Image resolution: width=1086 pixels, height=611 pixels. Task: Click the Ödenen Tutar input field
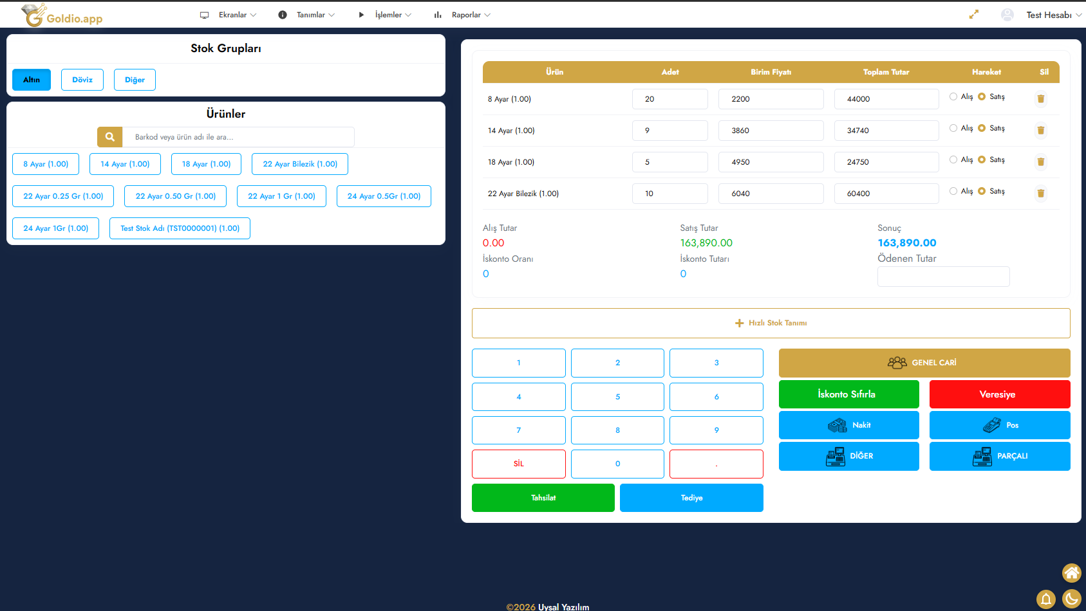coord(943,277)
